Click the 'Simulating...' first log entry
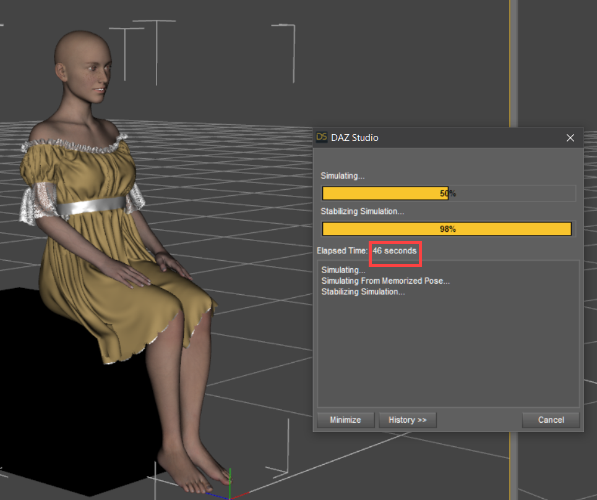This screenshot has height=500, width=597. click(343, 270)
